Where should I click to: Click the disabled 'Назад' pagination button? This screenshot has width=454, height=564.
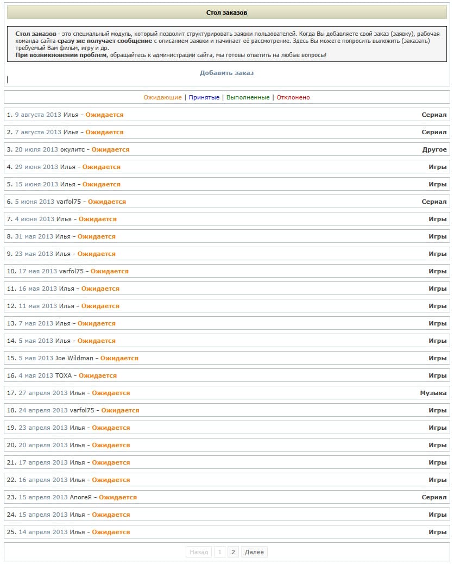click(x=199, y=552)
